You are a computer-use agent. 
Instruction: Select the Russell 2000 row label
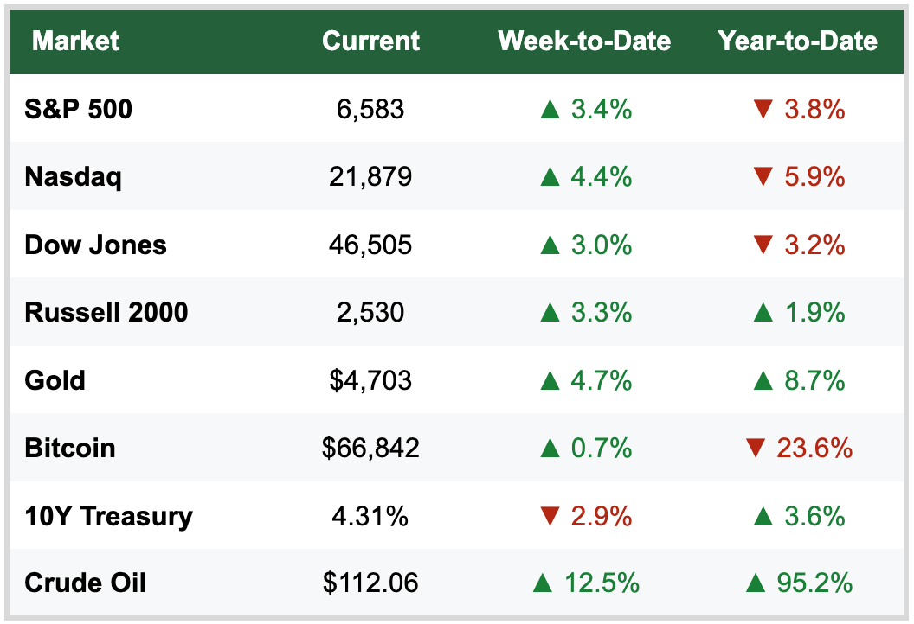106,312
